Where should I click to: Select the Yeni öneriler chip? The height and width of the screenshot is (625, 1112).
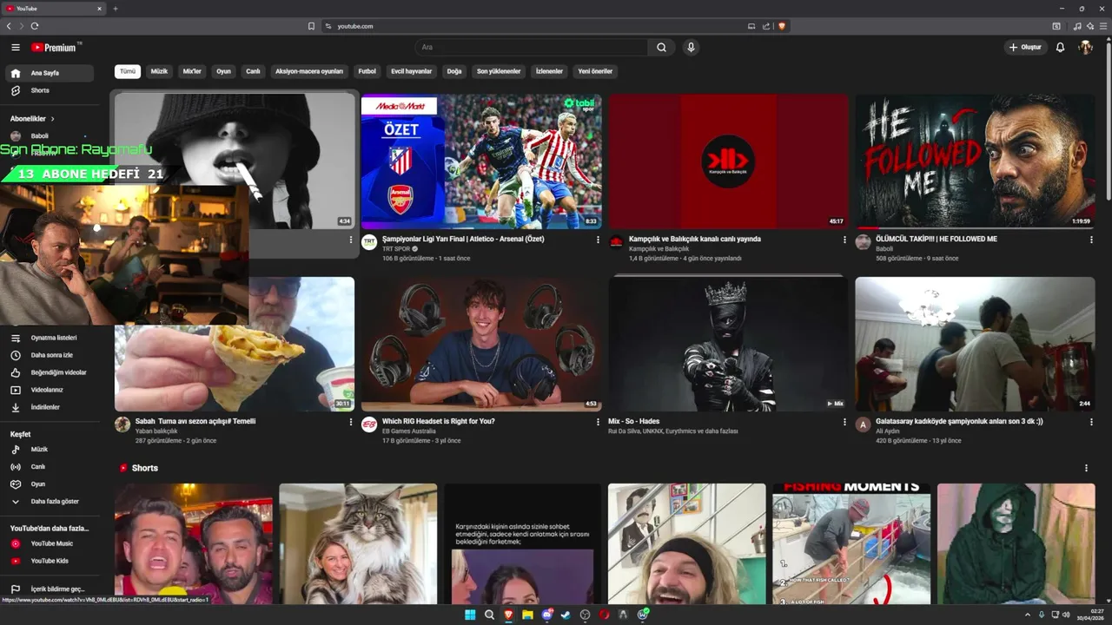tap(595, 71)
